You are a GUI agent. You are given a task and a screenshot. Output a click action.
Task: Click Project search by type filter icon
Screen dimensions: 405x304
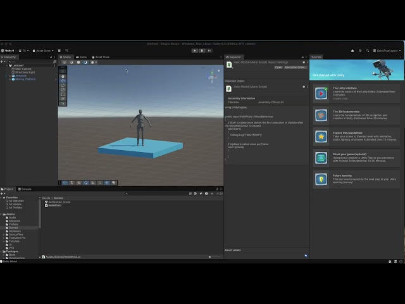click(x=196, y=193)
